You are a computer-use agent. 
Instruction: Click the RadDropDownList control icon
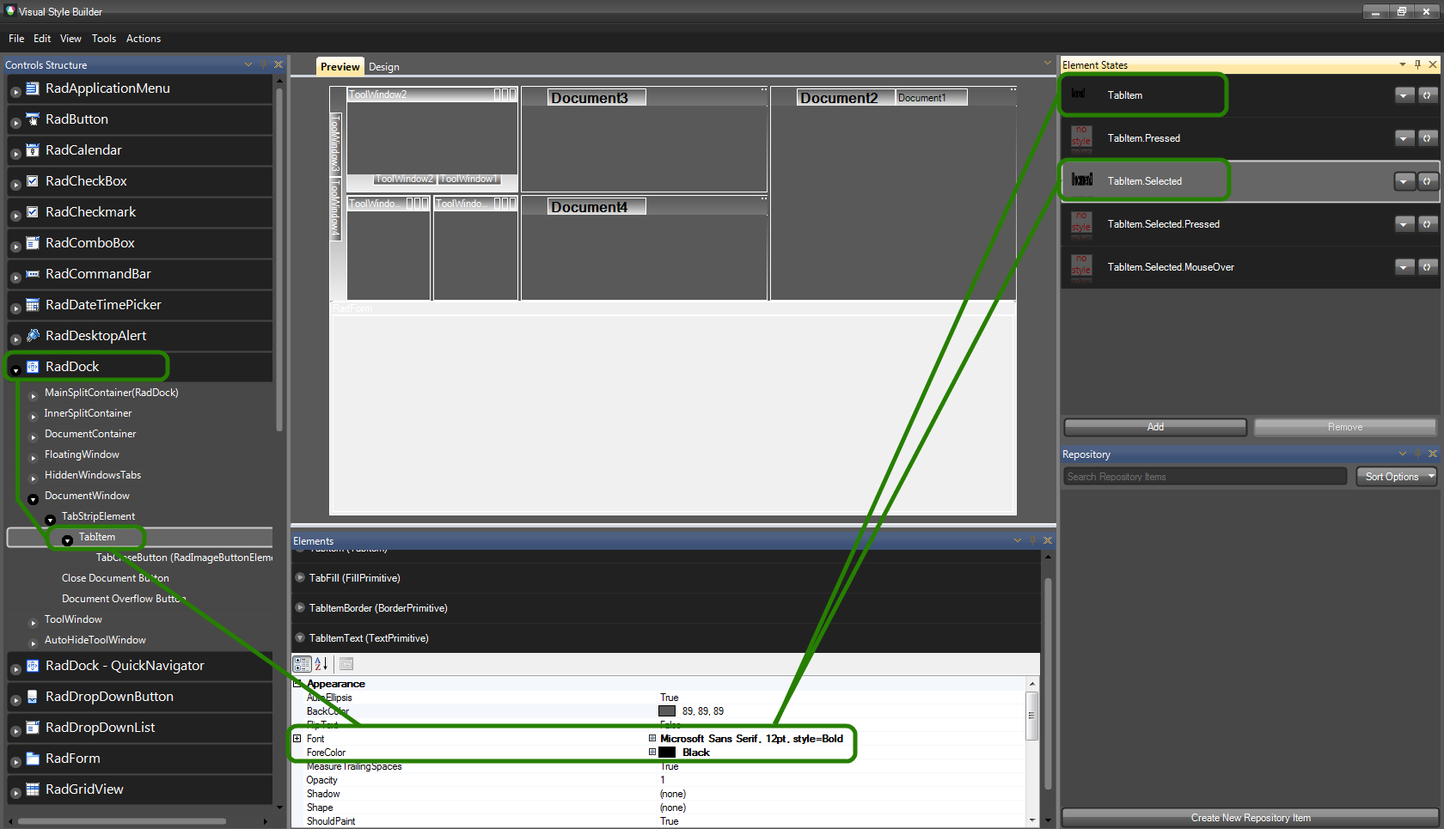click(33, 728)
